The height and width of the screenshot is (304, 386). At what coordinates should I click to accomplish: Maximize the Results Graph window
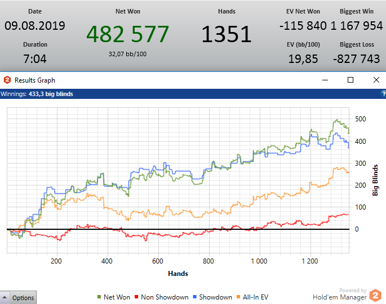click(x=350, y=80)
